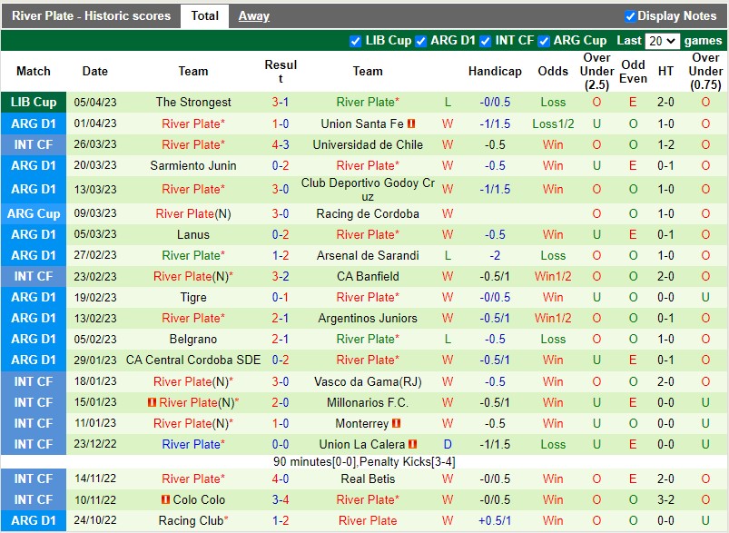The height and width of the screenshot is (533, 729).
Task: Toggle the Display Notes checkbox
Action: click(x=630, y=16)
